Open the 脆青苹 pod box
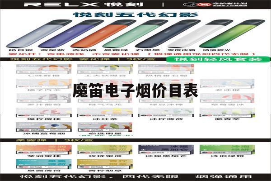Image resolution: width=271 pixels, height=181 pixels. click(x=227, y=113)
